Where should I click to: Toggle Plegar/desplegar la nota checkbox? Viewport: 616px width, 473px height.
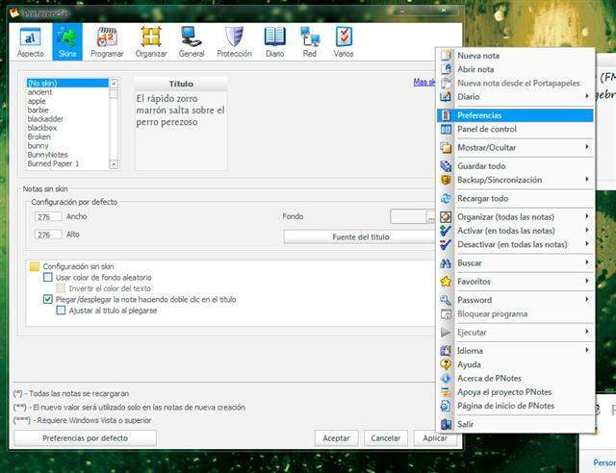tap(48, 300)
